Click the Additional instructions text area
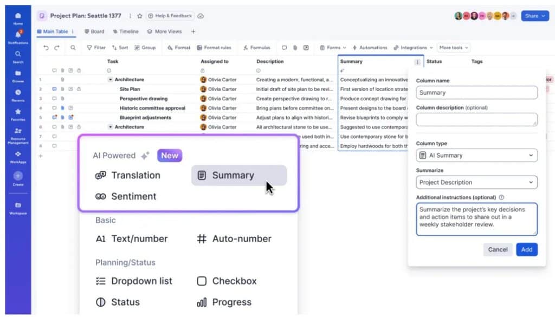Viewport: 555px width, 317px height. point(476,219)
